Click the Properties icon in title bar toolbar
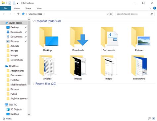This screenshot has width=157, height=121. [10, 3]
